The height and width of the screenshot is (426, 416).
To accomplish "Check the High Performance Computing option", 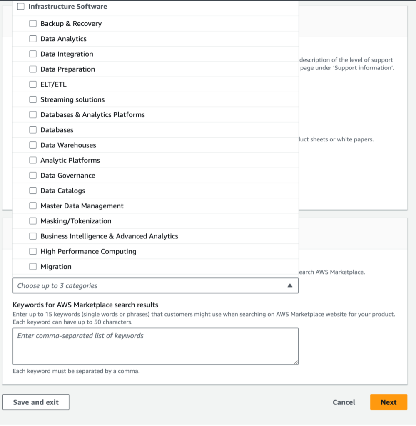I will click(x=33, y=251).
